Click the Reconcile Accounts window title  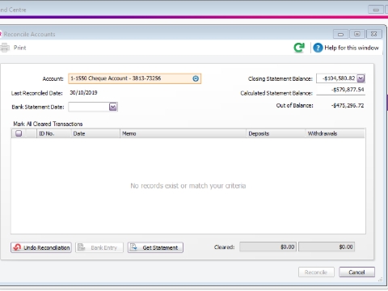coord(29,34)
